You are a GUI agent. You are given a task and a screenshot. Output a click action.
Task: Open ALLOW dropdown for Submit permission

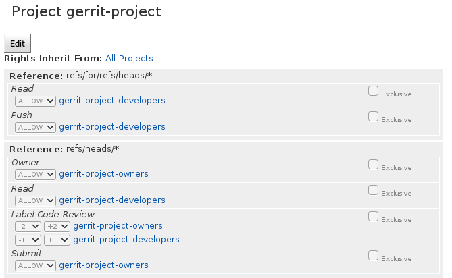click(x=35, y=265)
